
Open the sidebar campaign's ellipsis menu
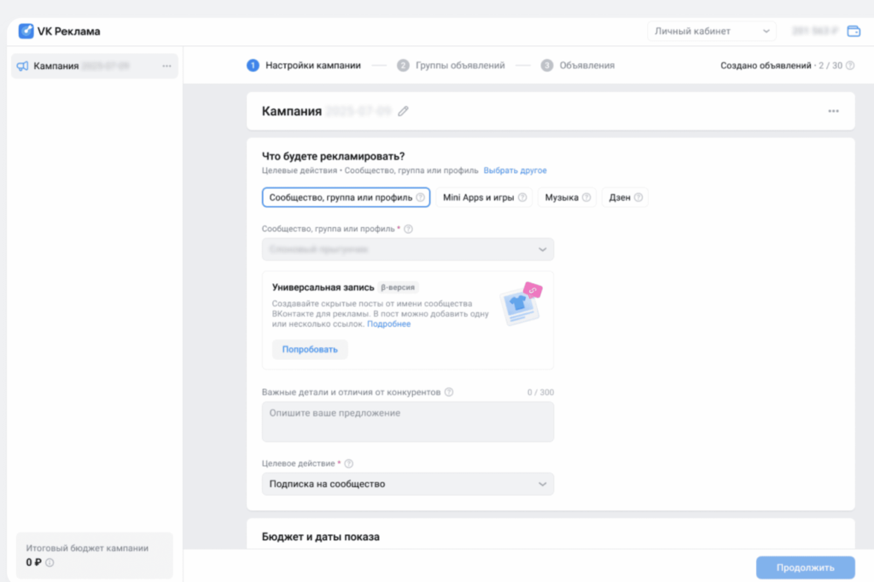click(x=167, y=66)
